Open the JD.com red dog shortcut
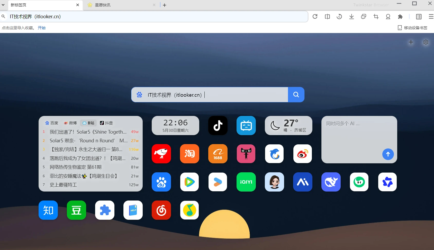This screenshot has width=434, height=250. (161, 154)
